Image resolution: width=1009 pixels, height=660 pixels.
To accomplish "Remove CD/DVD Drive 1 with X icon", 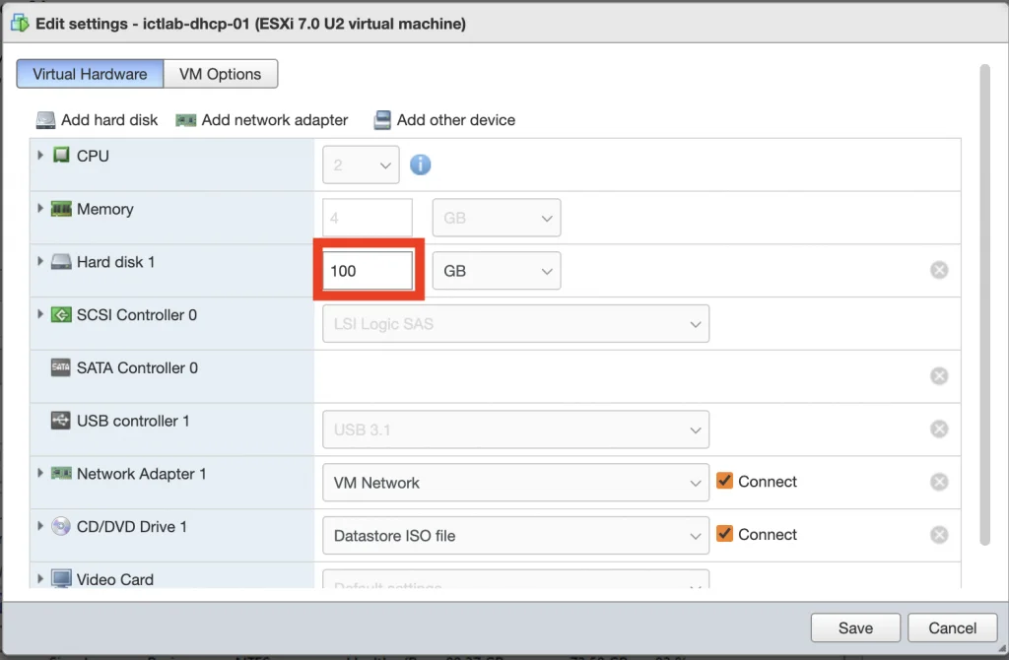I will 939,534.
